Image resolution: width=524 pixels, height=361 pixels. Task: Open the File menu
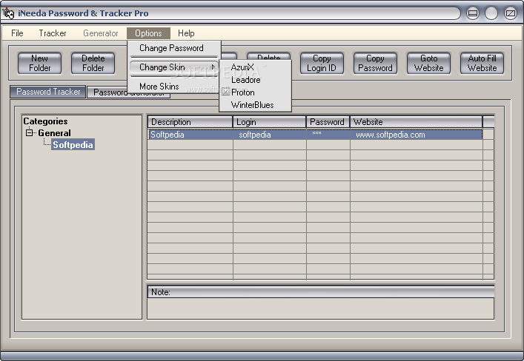pos(17,33)
